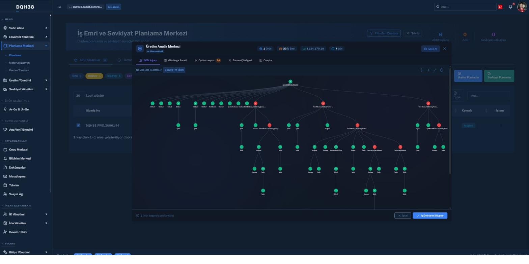Click the İptal button
529x264 pixels.
402,216
